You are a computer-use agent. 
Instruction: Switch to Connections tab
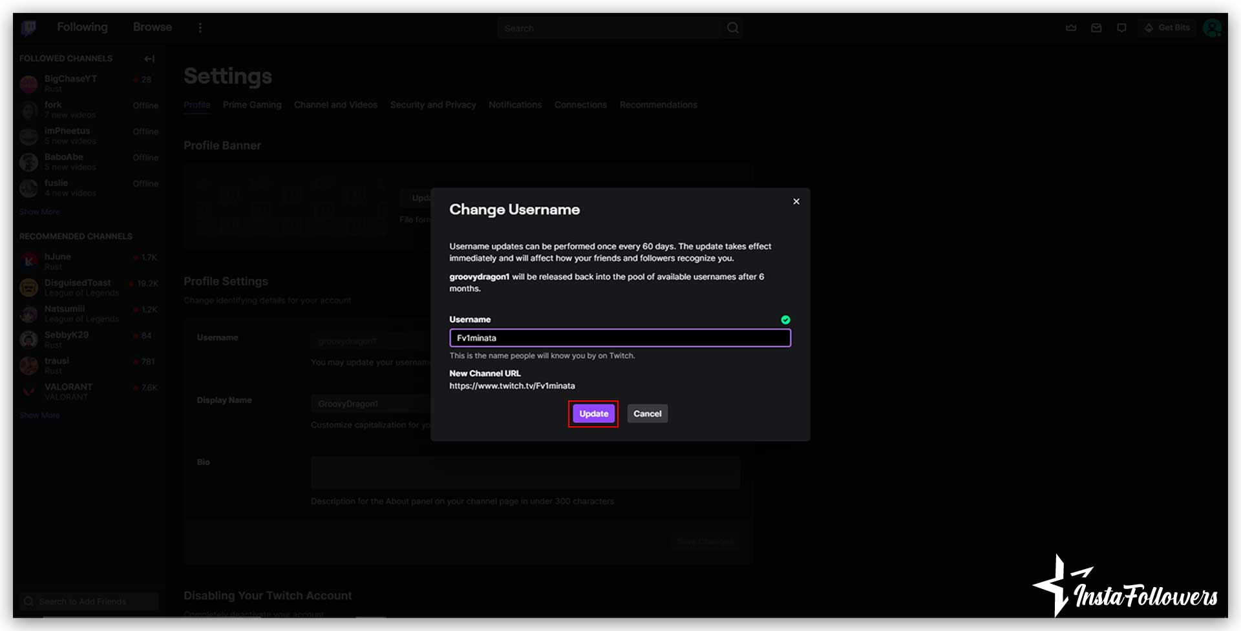coord(580,105)
